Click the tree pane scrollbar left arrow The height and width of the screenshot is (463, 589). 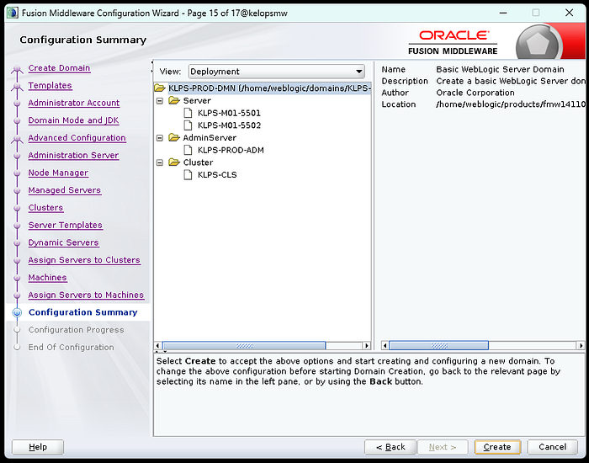coord(158,345)
